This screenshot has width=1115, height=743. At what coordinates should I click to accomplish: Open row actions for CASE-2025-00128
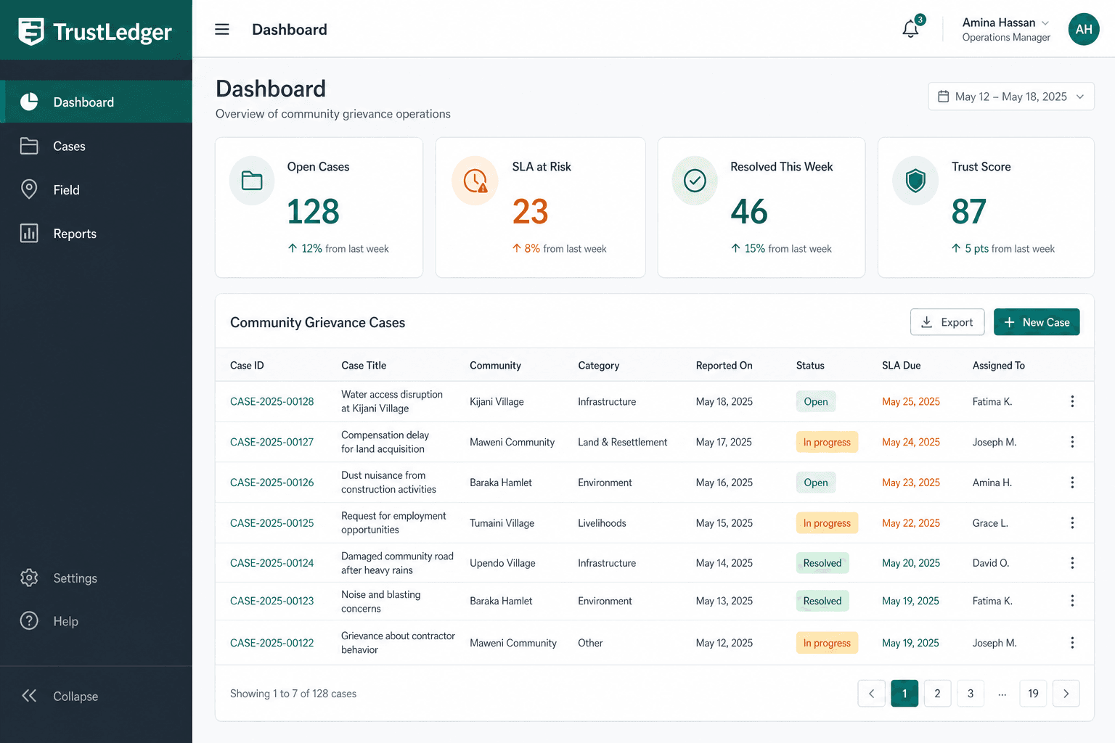1072,401
